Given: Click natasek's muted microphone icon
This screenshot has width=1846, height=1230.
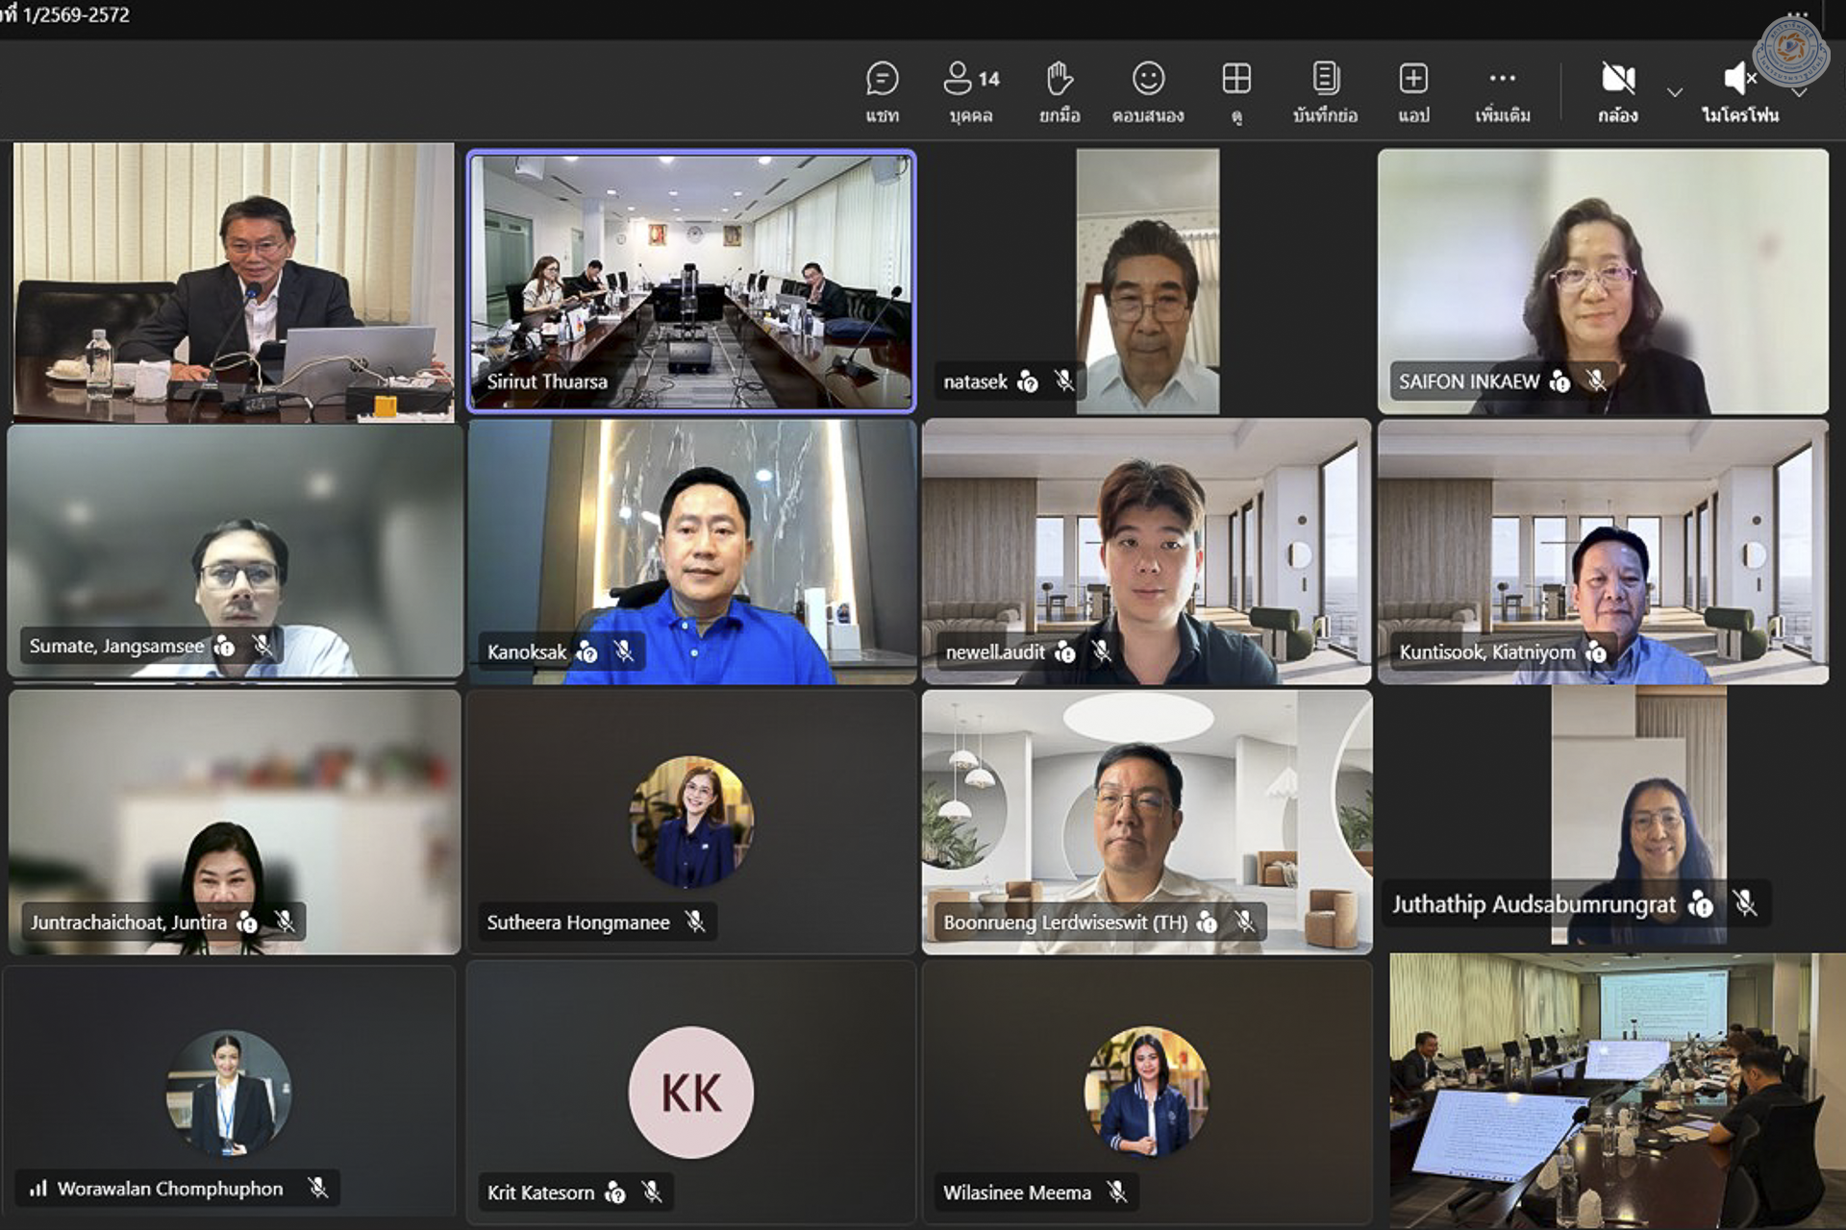Looking at the screenshot, I should coord(1063,381).
